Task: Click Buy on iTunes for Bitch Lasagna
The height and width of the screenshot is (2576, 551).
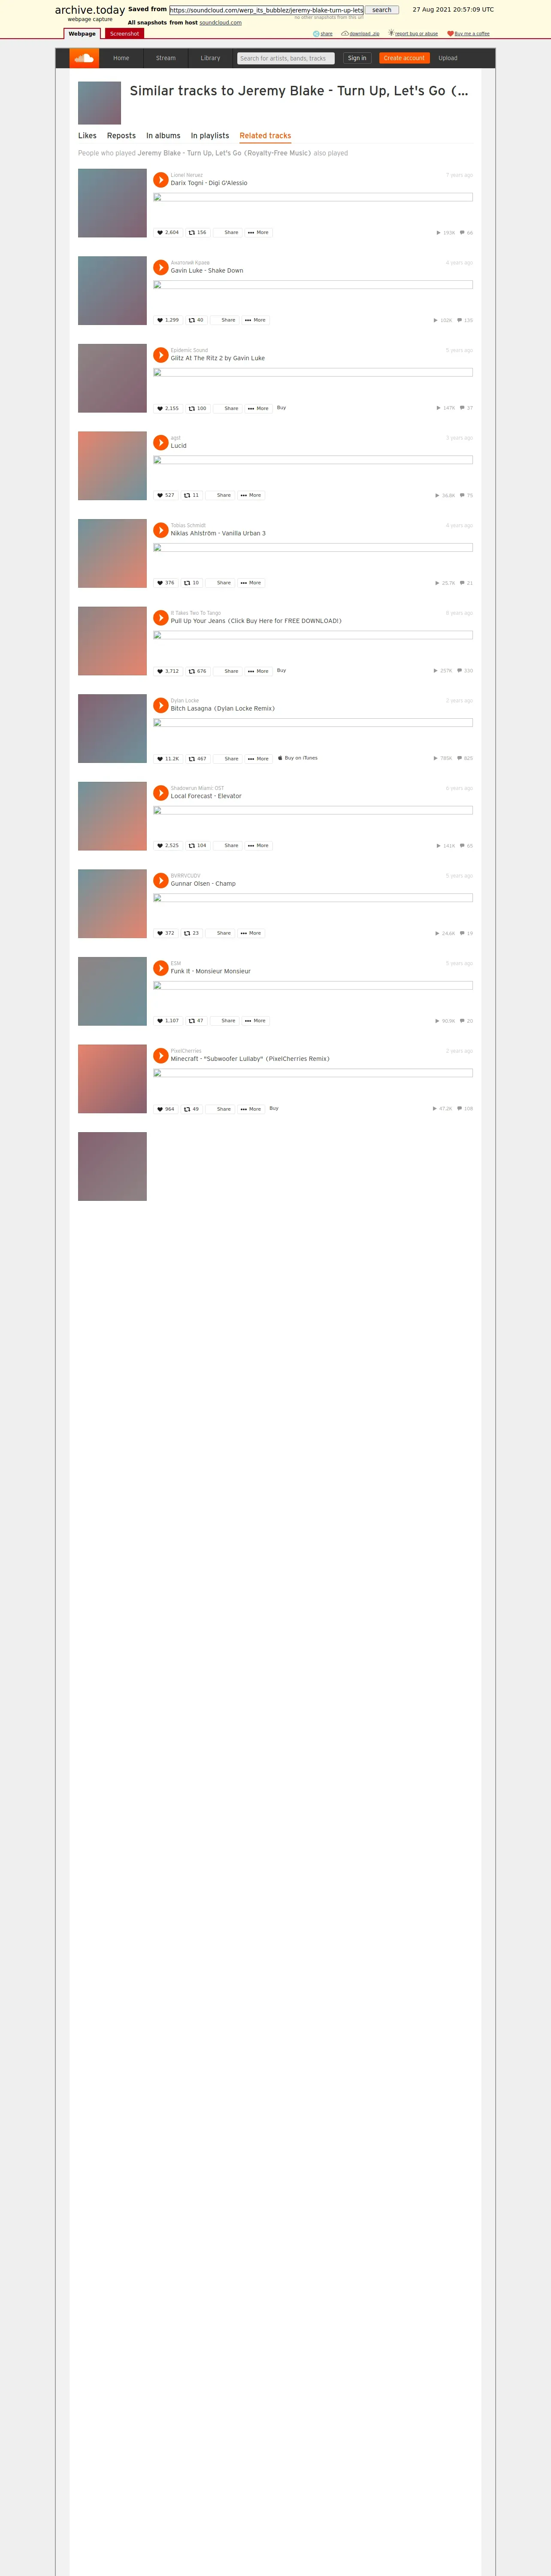Action: point(298,758)
